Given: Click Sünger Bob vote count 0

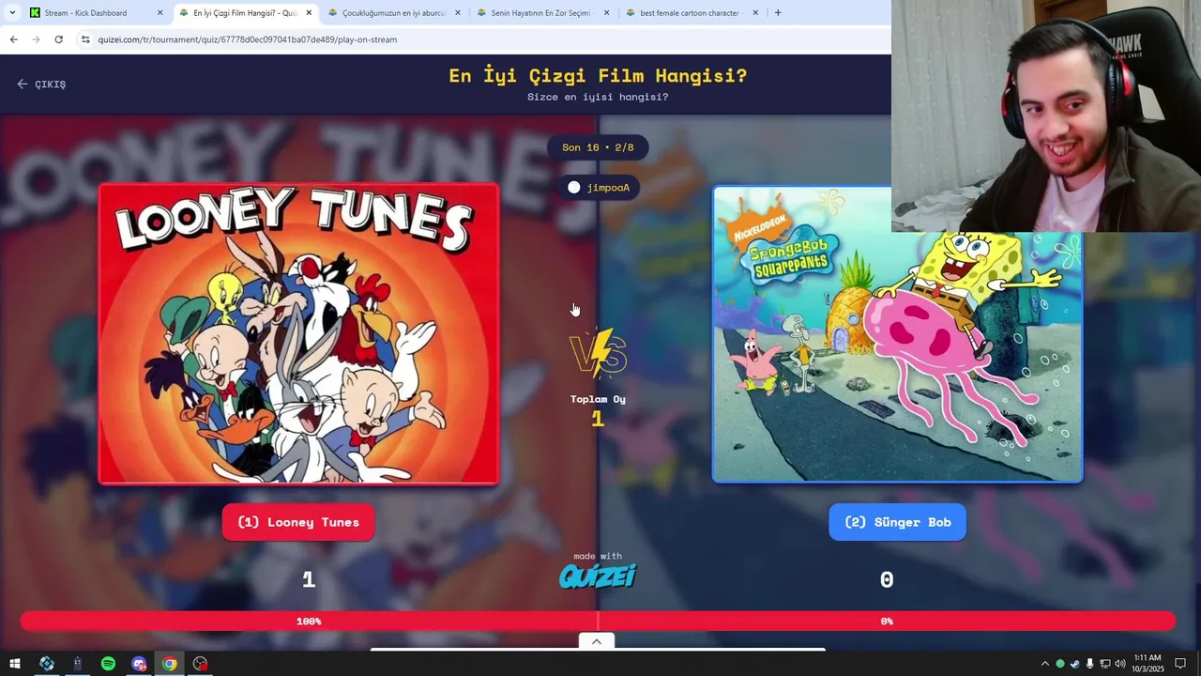Looking at the screenshot, I should point(887,580).
